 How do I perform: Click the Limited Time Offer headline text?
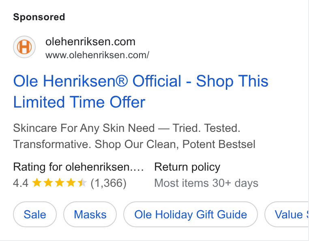tap(79, 102)
